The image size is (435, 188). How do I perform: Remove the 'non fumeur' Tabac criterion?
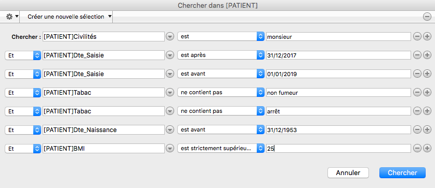point(417,93)
